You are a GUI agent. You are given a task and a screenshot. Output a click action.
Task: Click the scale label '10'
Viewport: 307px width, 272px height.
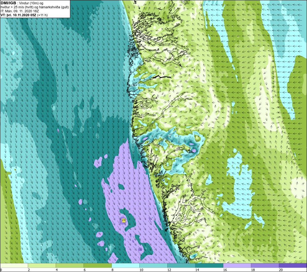141,270
